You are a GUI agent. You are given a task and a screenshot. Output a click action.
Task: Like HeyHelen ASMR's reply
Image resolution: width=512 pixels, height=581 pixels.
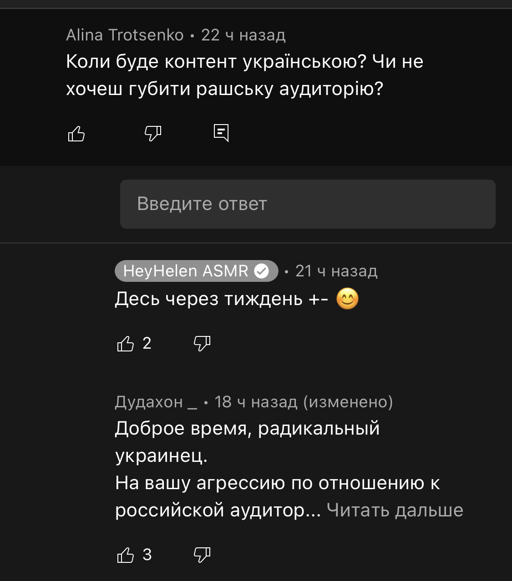click(126, 344)
